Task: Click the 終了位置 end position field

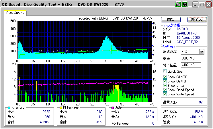Action: point(191,65)
